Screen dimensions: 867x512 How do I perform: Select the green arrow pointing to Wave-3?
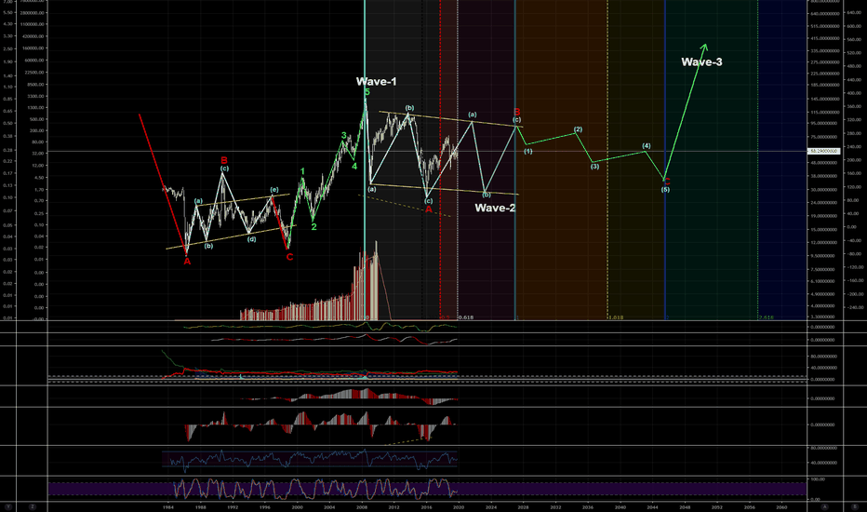point(686,111)
